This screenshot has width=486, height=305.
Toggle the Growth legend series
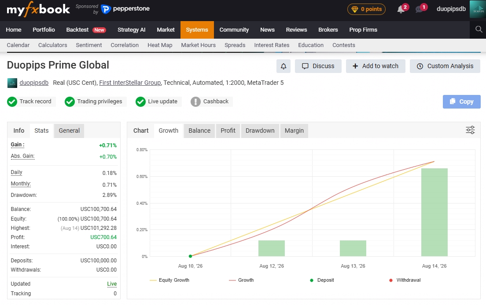point(241,280)
